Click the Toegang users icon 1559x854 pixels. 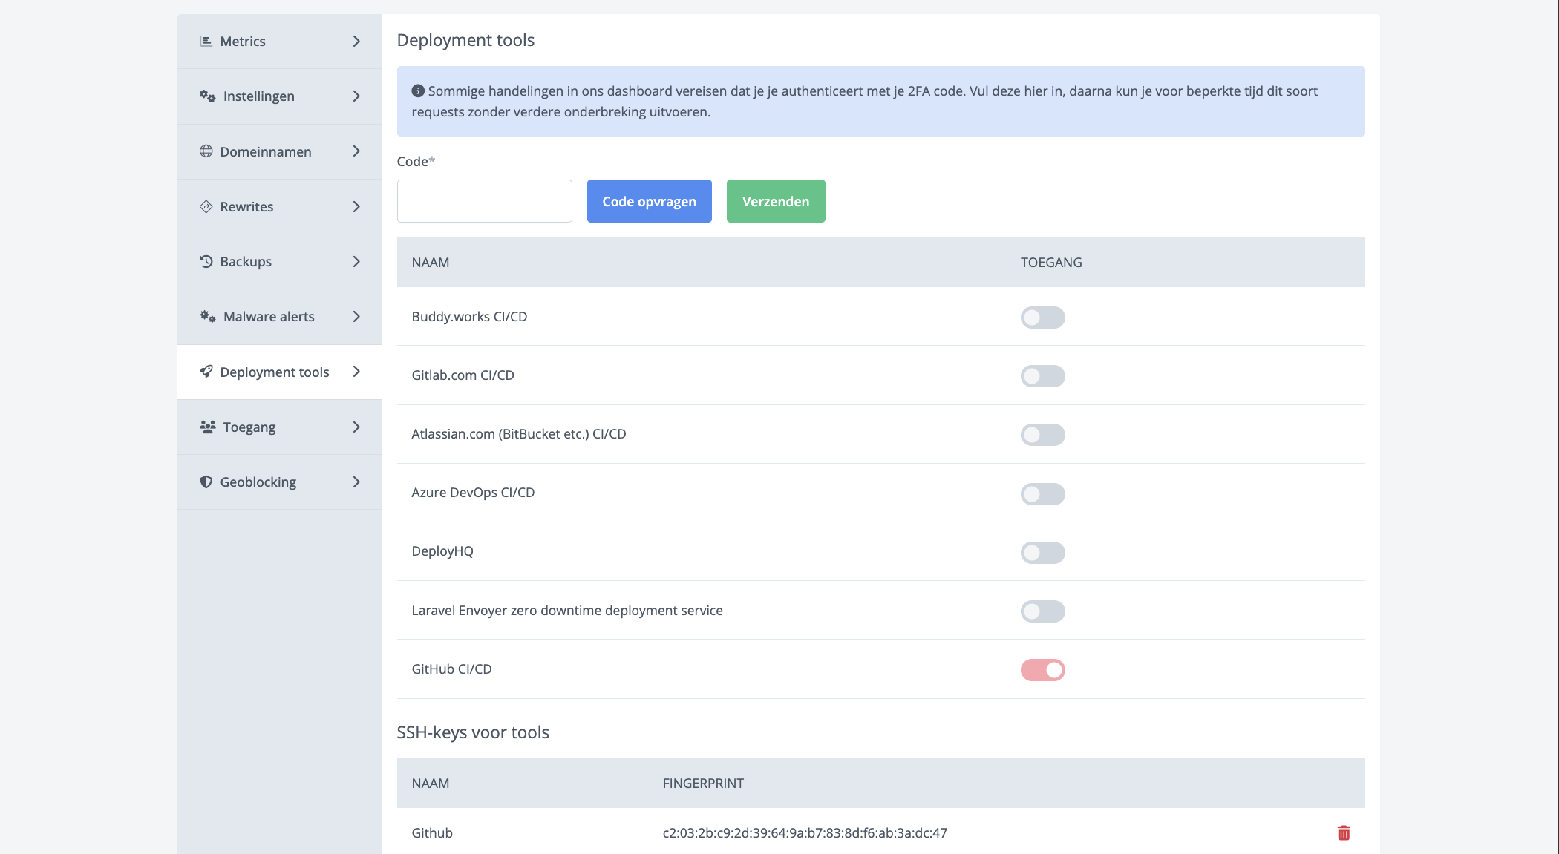coord(207,427)
